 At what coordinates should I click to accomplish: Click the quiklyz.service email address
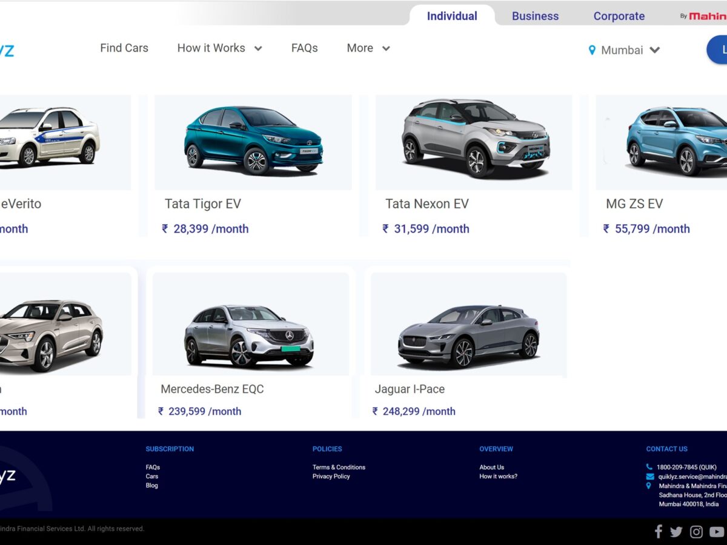[x=692, y=477]
